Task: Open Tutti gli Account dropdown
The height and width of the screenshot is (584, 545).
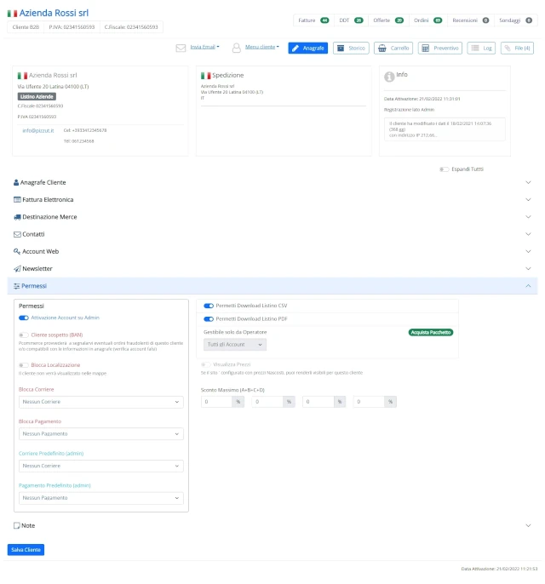Action: click(235, 345)
